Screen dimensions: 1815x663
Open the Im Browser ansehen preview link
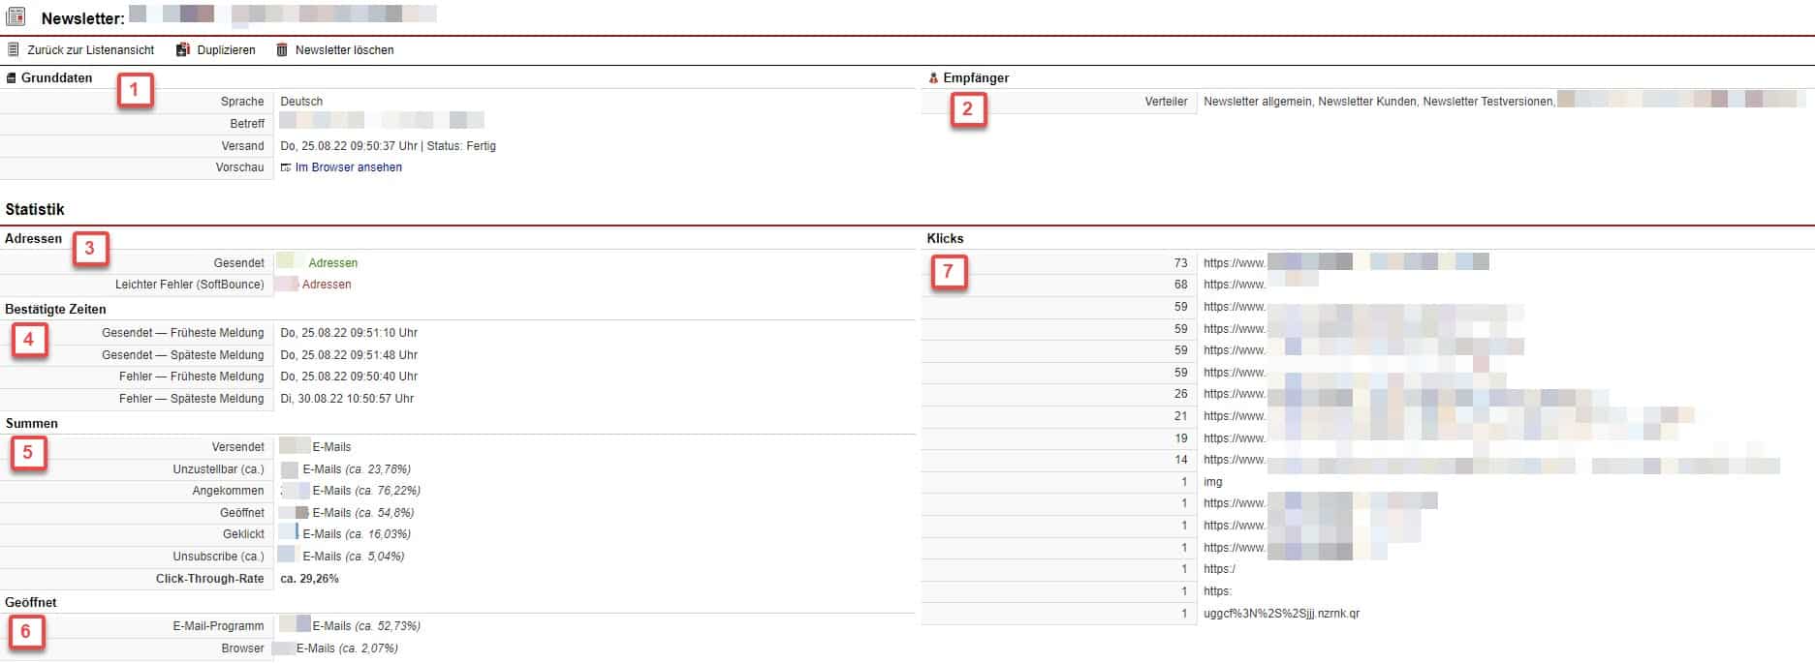coord(348,167)
